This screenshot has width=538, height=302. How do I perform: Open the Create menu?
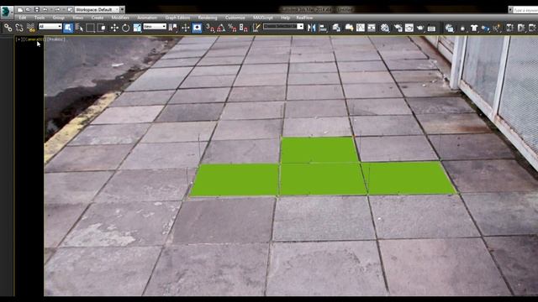(98, 18)
